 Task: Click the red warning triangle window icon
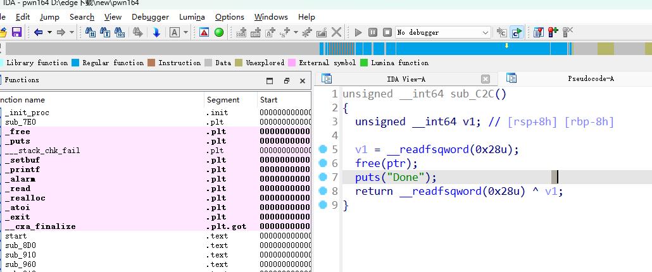tap(204, 32)
